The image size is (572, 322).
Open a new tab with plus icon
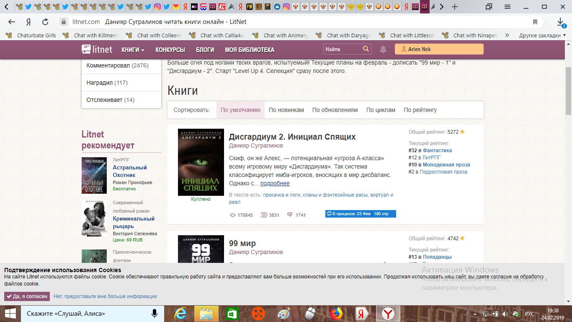[455, 7]
